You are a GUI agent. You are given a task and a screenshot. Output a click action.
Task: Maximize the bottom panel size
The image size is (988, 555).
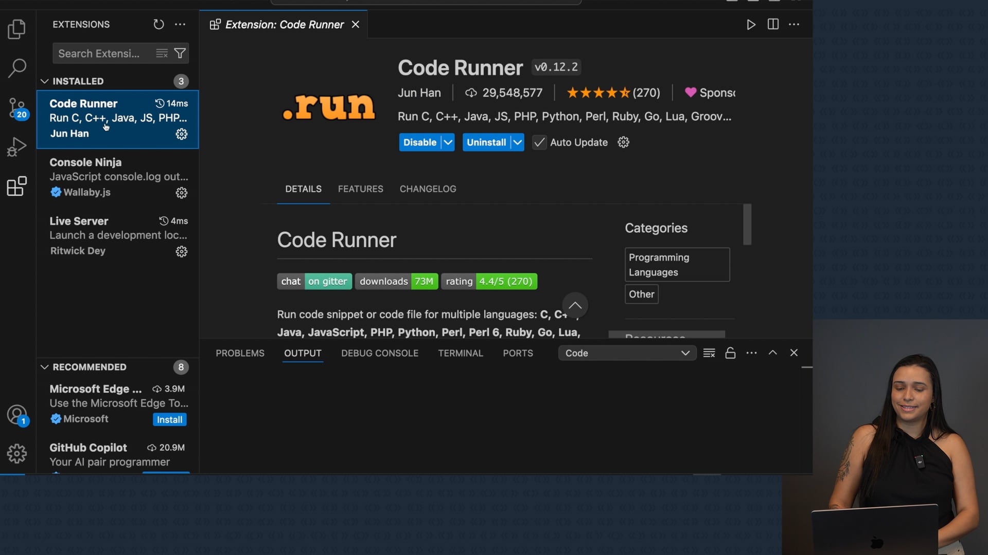click(x=772, y=353)
